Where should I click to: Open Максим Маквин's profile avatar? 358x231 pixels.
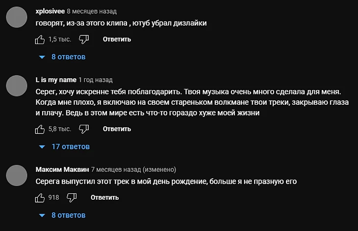pos(17,176)
